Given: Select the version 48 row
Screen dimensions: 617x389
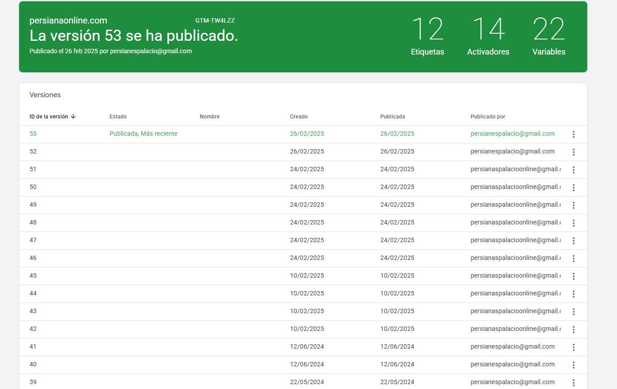Looking at the screenshot, I should pyautogui.click(x=303, y=223).
